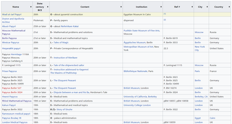Screen dimensions: 232x124
Task: Open Metropolitan Museum of Art link
Action: (x=138, y=47)
